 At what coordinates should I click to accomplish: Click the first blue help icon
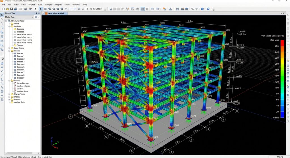(202, 9)
